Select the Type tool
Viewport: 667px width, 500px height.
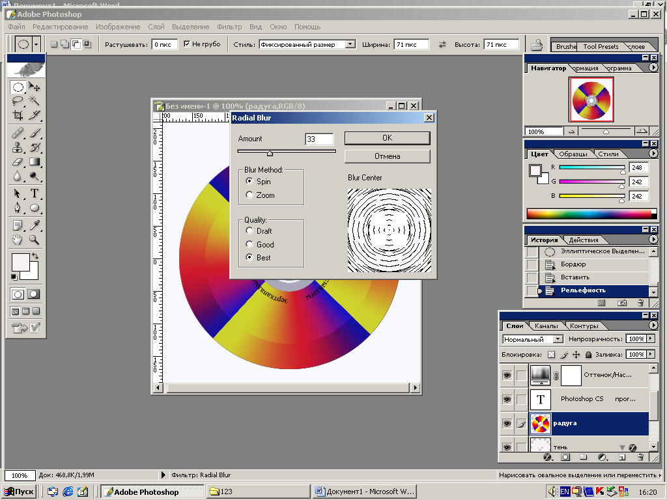35,193
